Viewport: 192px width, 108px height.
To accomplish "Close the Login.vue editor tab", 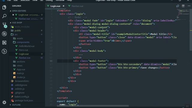I will point(63,6).
